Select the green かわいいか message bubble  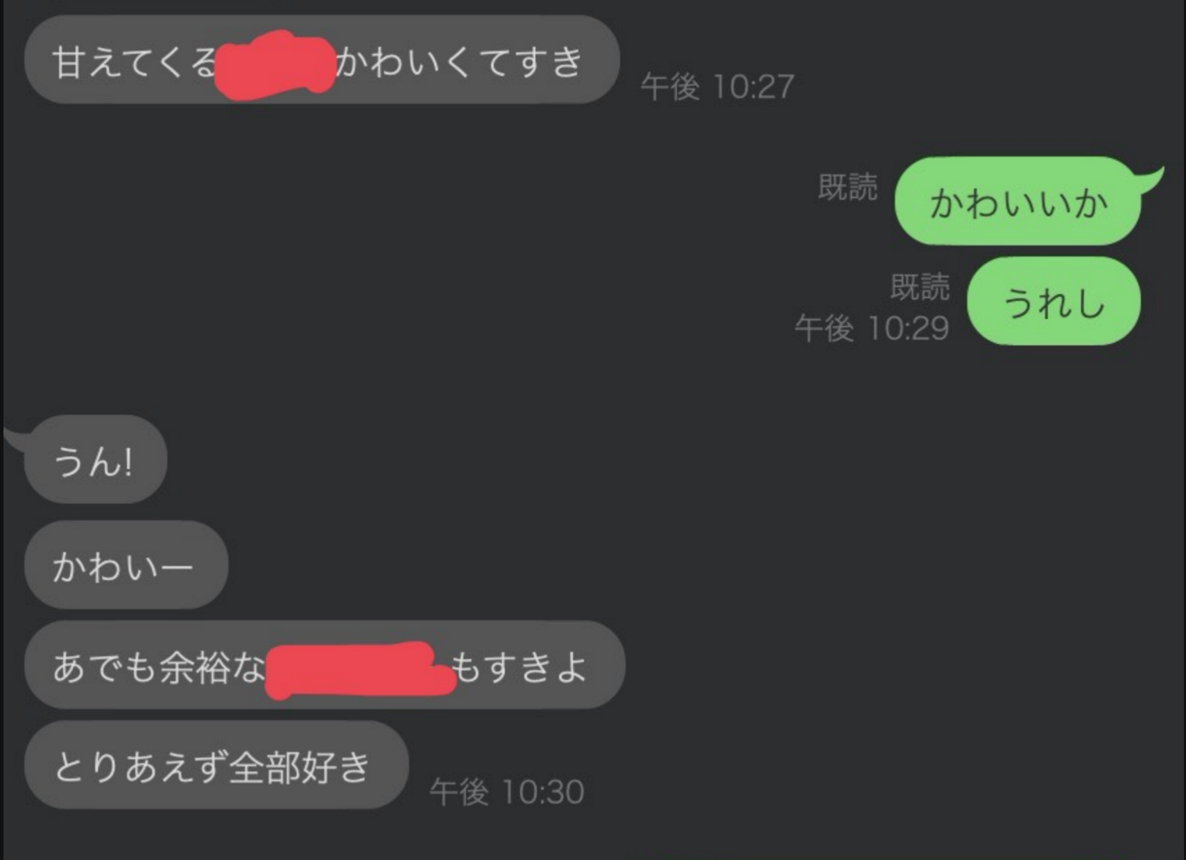coord(1017,201)
